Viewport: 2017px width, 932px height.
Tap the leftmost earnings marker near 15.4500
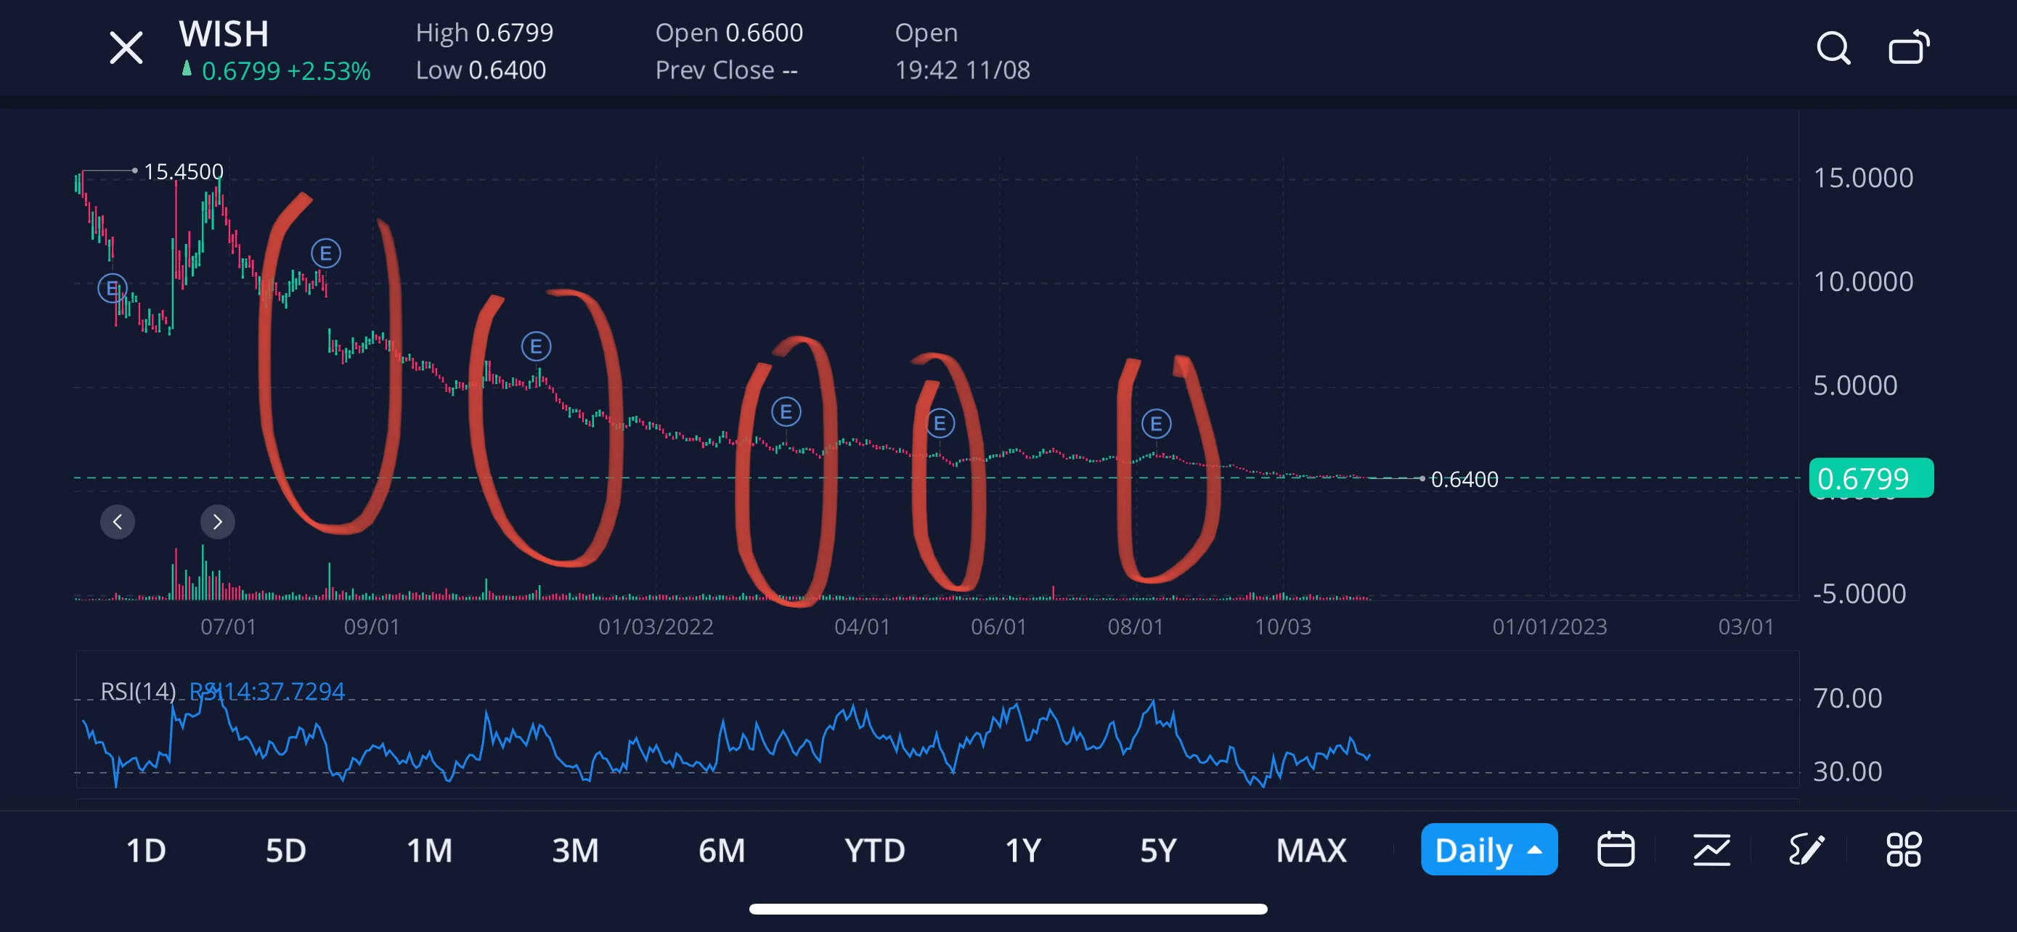(x=112, y=288)
